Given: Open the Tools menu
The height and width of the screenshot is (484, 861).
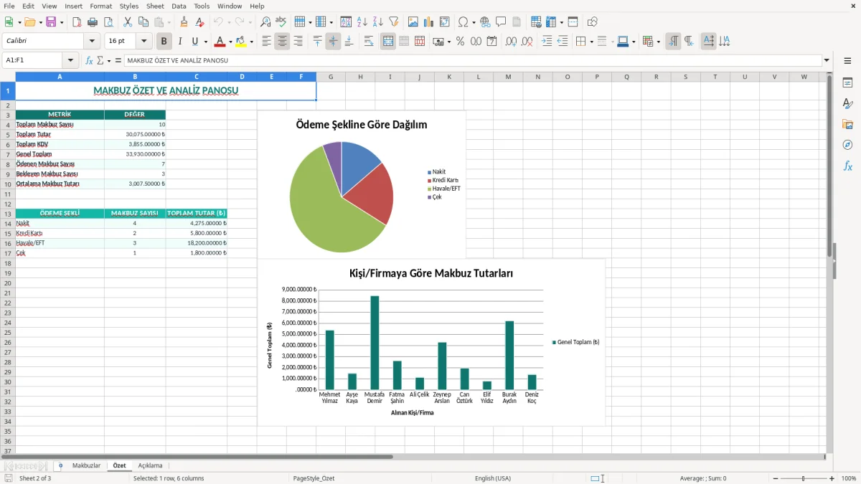Looking at the screenshot, I should click(202, 6).
